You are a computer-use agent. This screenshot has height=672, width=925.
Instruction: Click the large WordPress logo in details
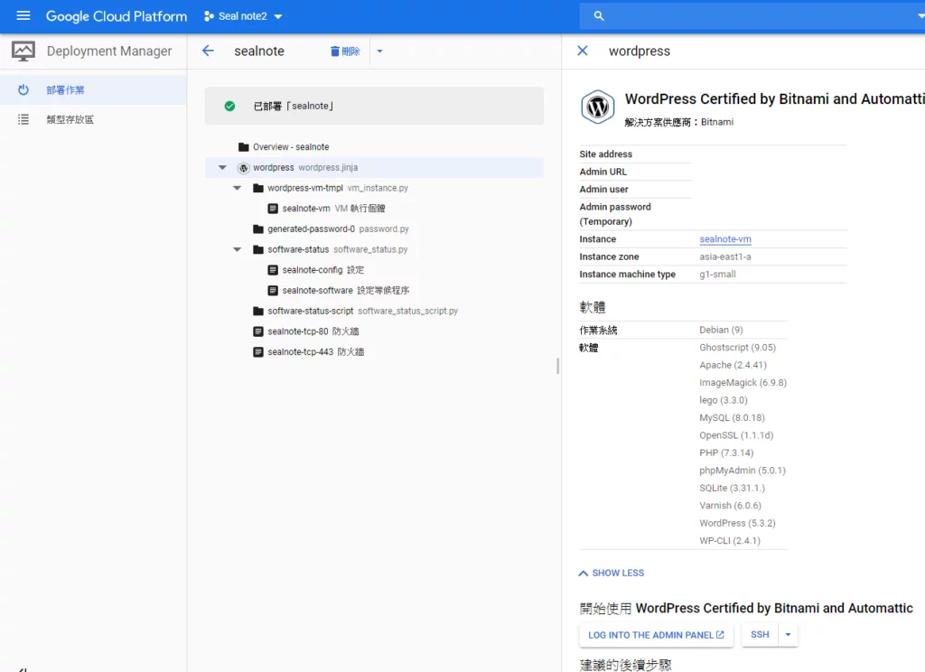(598, 107)
